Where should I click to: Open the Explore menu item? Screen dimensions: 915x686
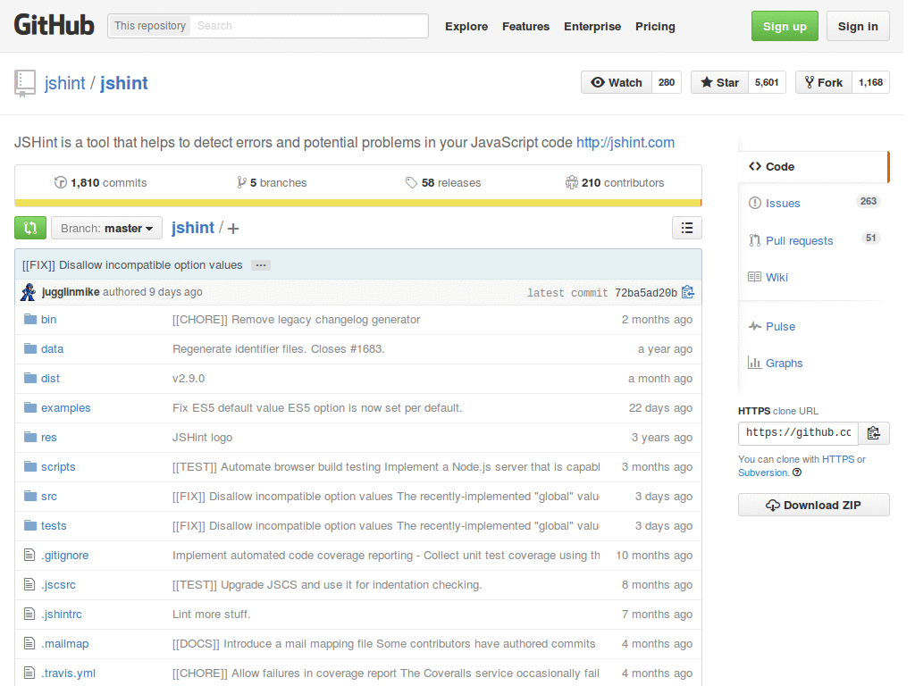click(x=466, y=27)
